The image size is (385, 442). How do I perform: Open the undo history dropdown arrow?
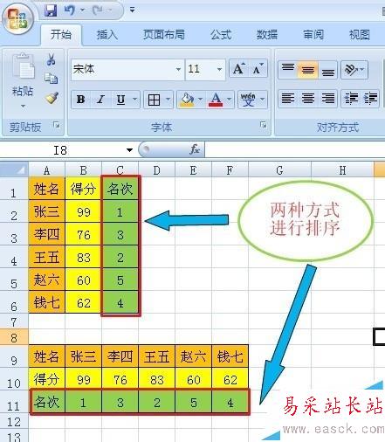pyautogui.click(x=83, y=10)
